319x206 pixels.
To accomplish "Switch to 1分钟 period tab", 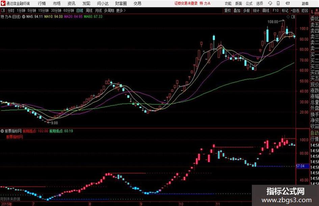I will (21, 10).
